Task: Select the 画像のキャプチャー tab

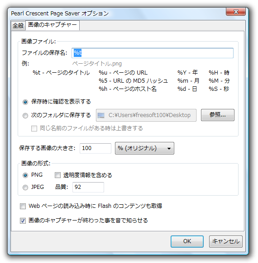Action: (x=52, y=25)
